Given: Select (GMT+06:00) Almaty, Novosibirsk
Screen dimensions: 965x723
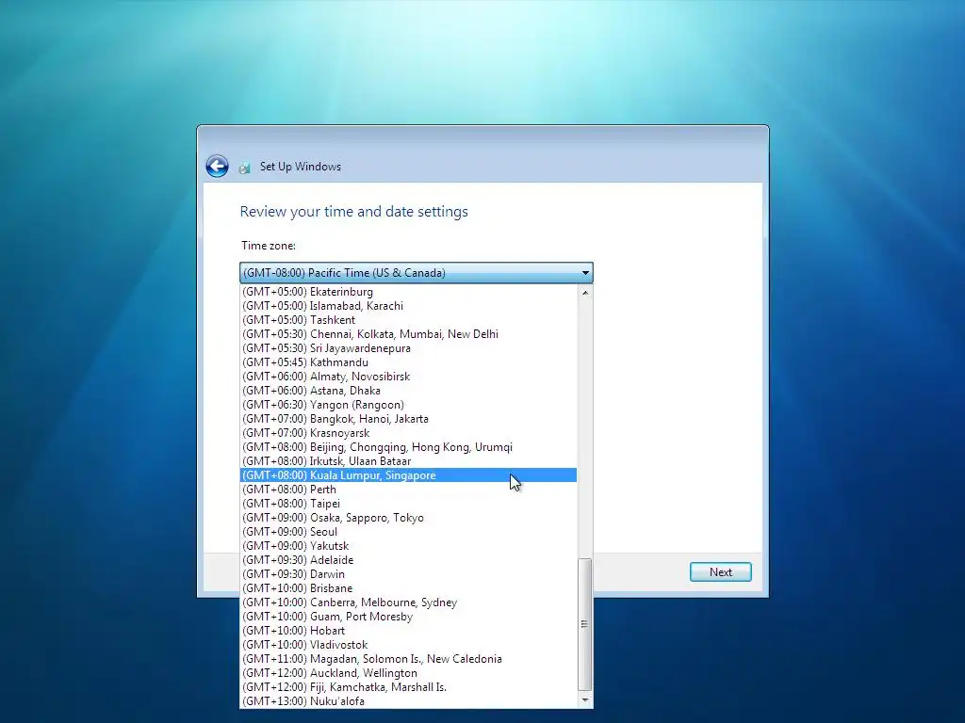Looking at the screenshot, I should [x=408, y=377].
